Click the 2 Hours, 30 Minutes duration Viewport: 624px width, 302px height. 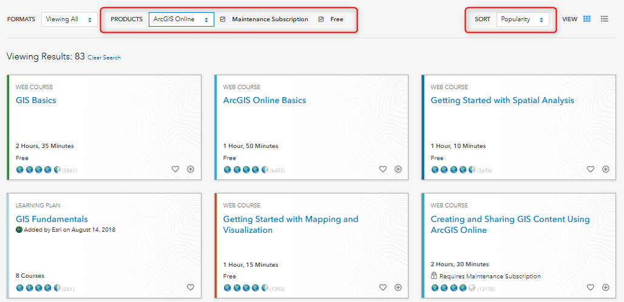(x=460, y=264)
